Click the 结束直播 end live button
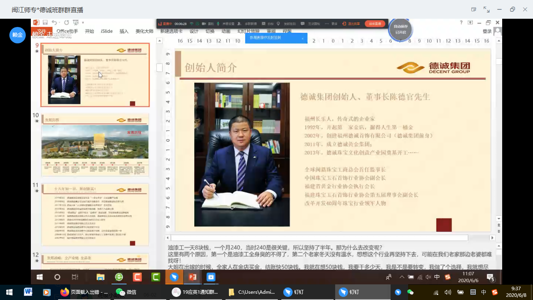 pos(375,24)
